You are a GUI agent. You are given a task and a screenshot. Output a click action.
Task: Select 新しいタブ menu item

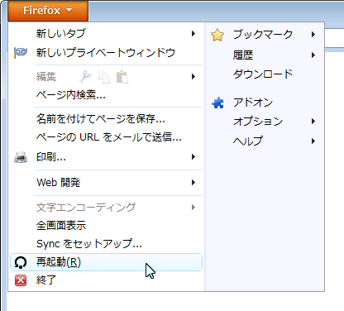click(x=106, y=34)
